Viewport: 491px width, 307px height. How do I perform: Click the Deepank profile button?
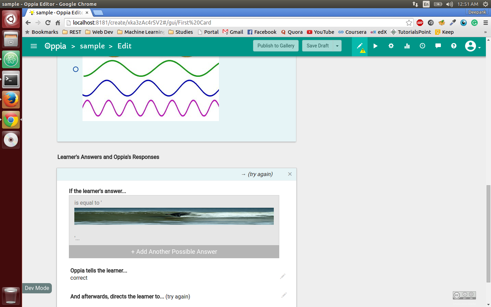pos(477,12)
